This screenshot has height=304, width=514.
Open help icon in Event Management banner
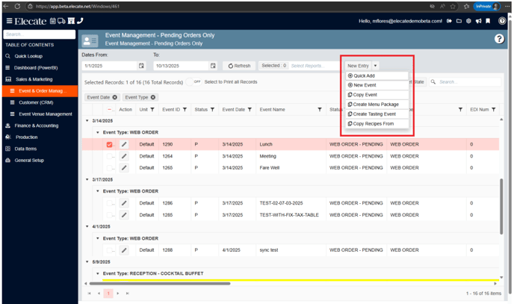click(x=499, y=39)
